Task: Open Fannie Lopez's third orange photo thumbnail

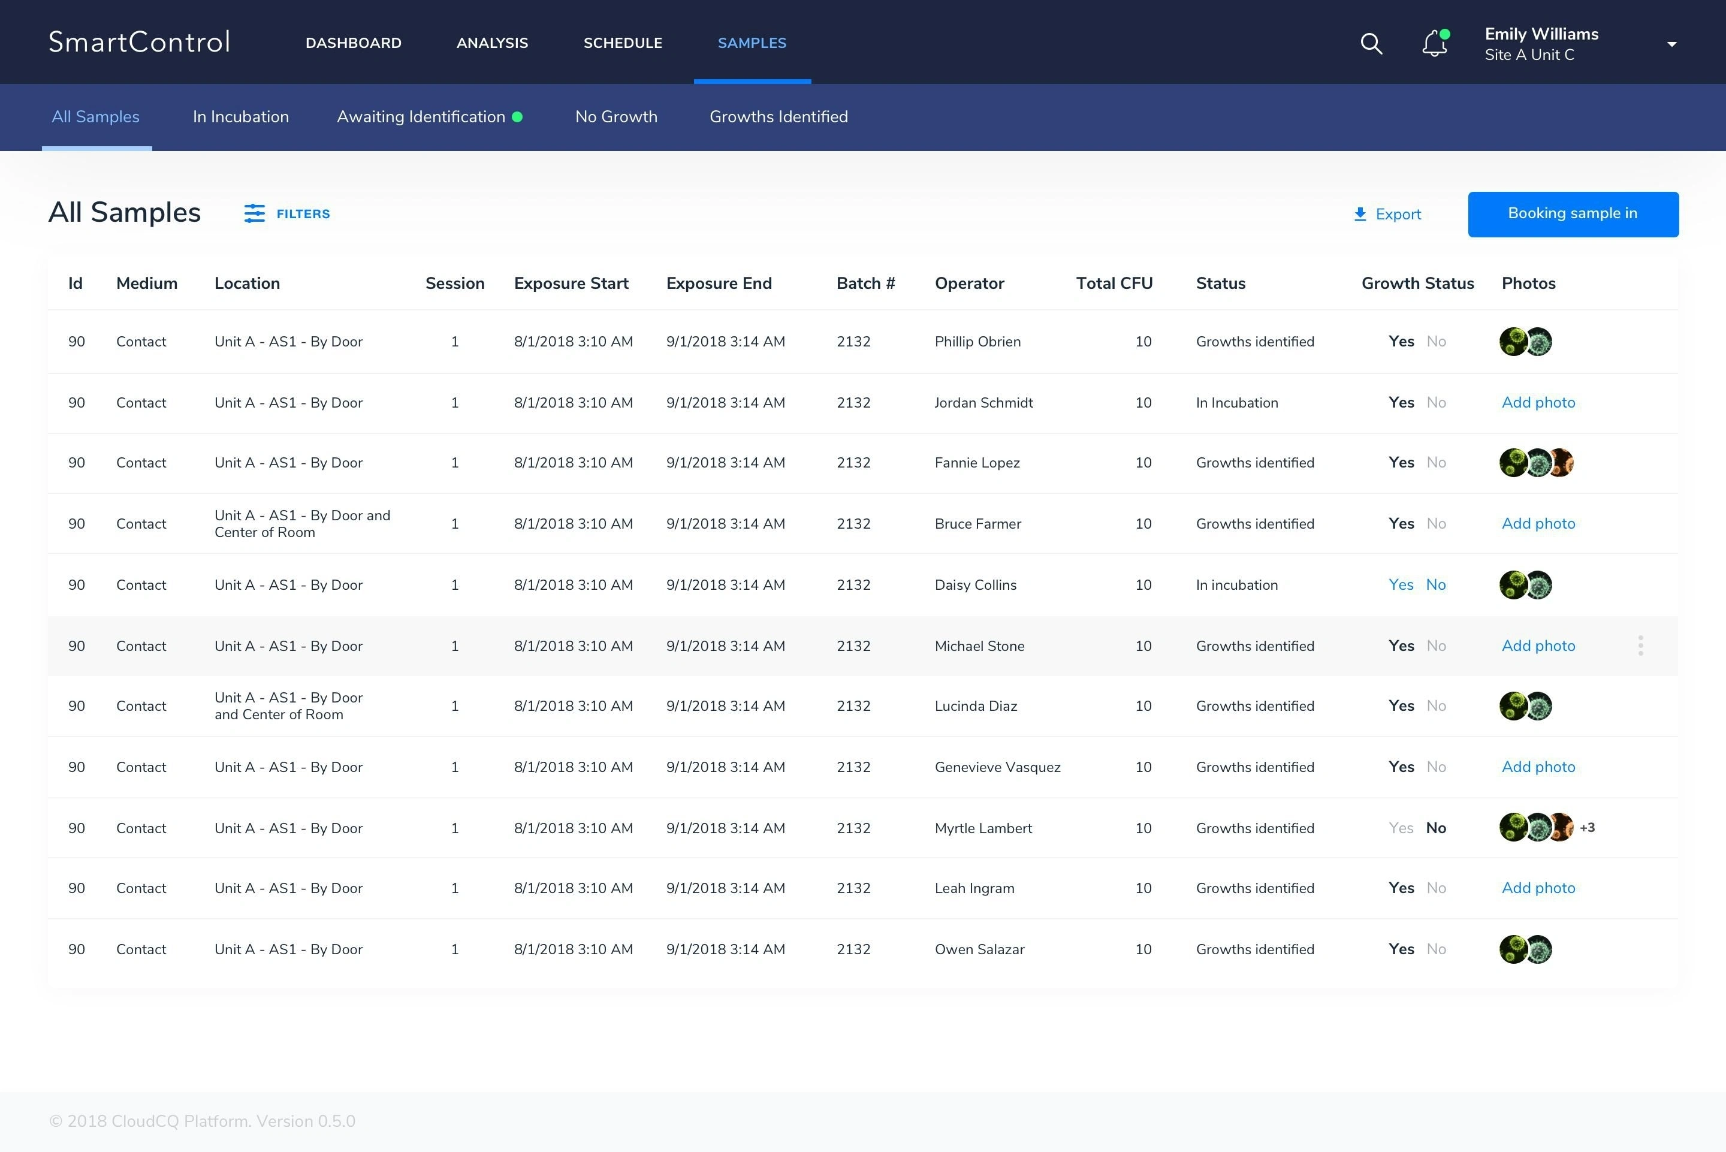Action: [1562, 463]
